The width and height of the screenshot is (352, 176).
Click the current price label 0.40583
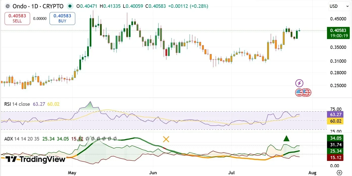(x=338, y=30)
